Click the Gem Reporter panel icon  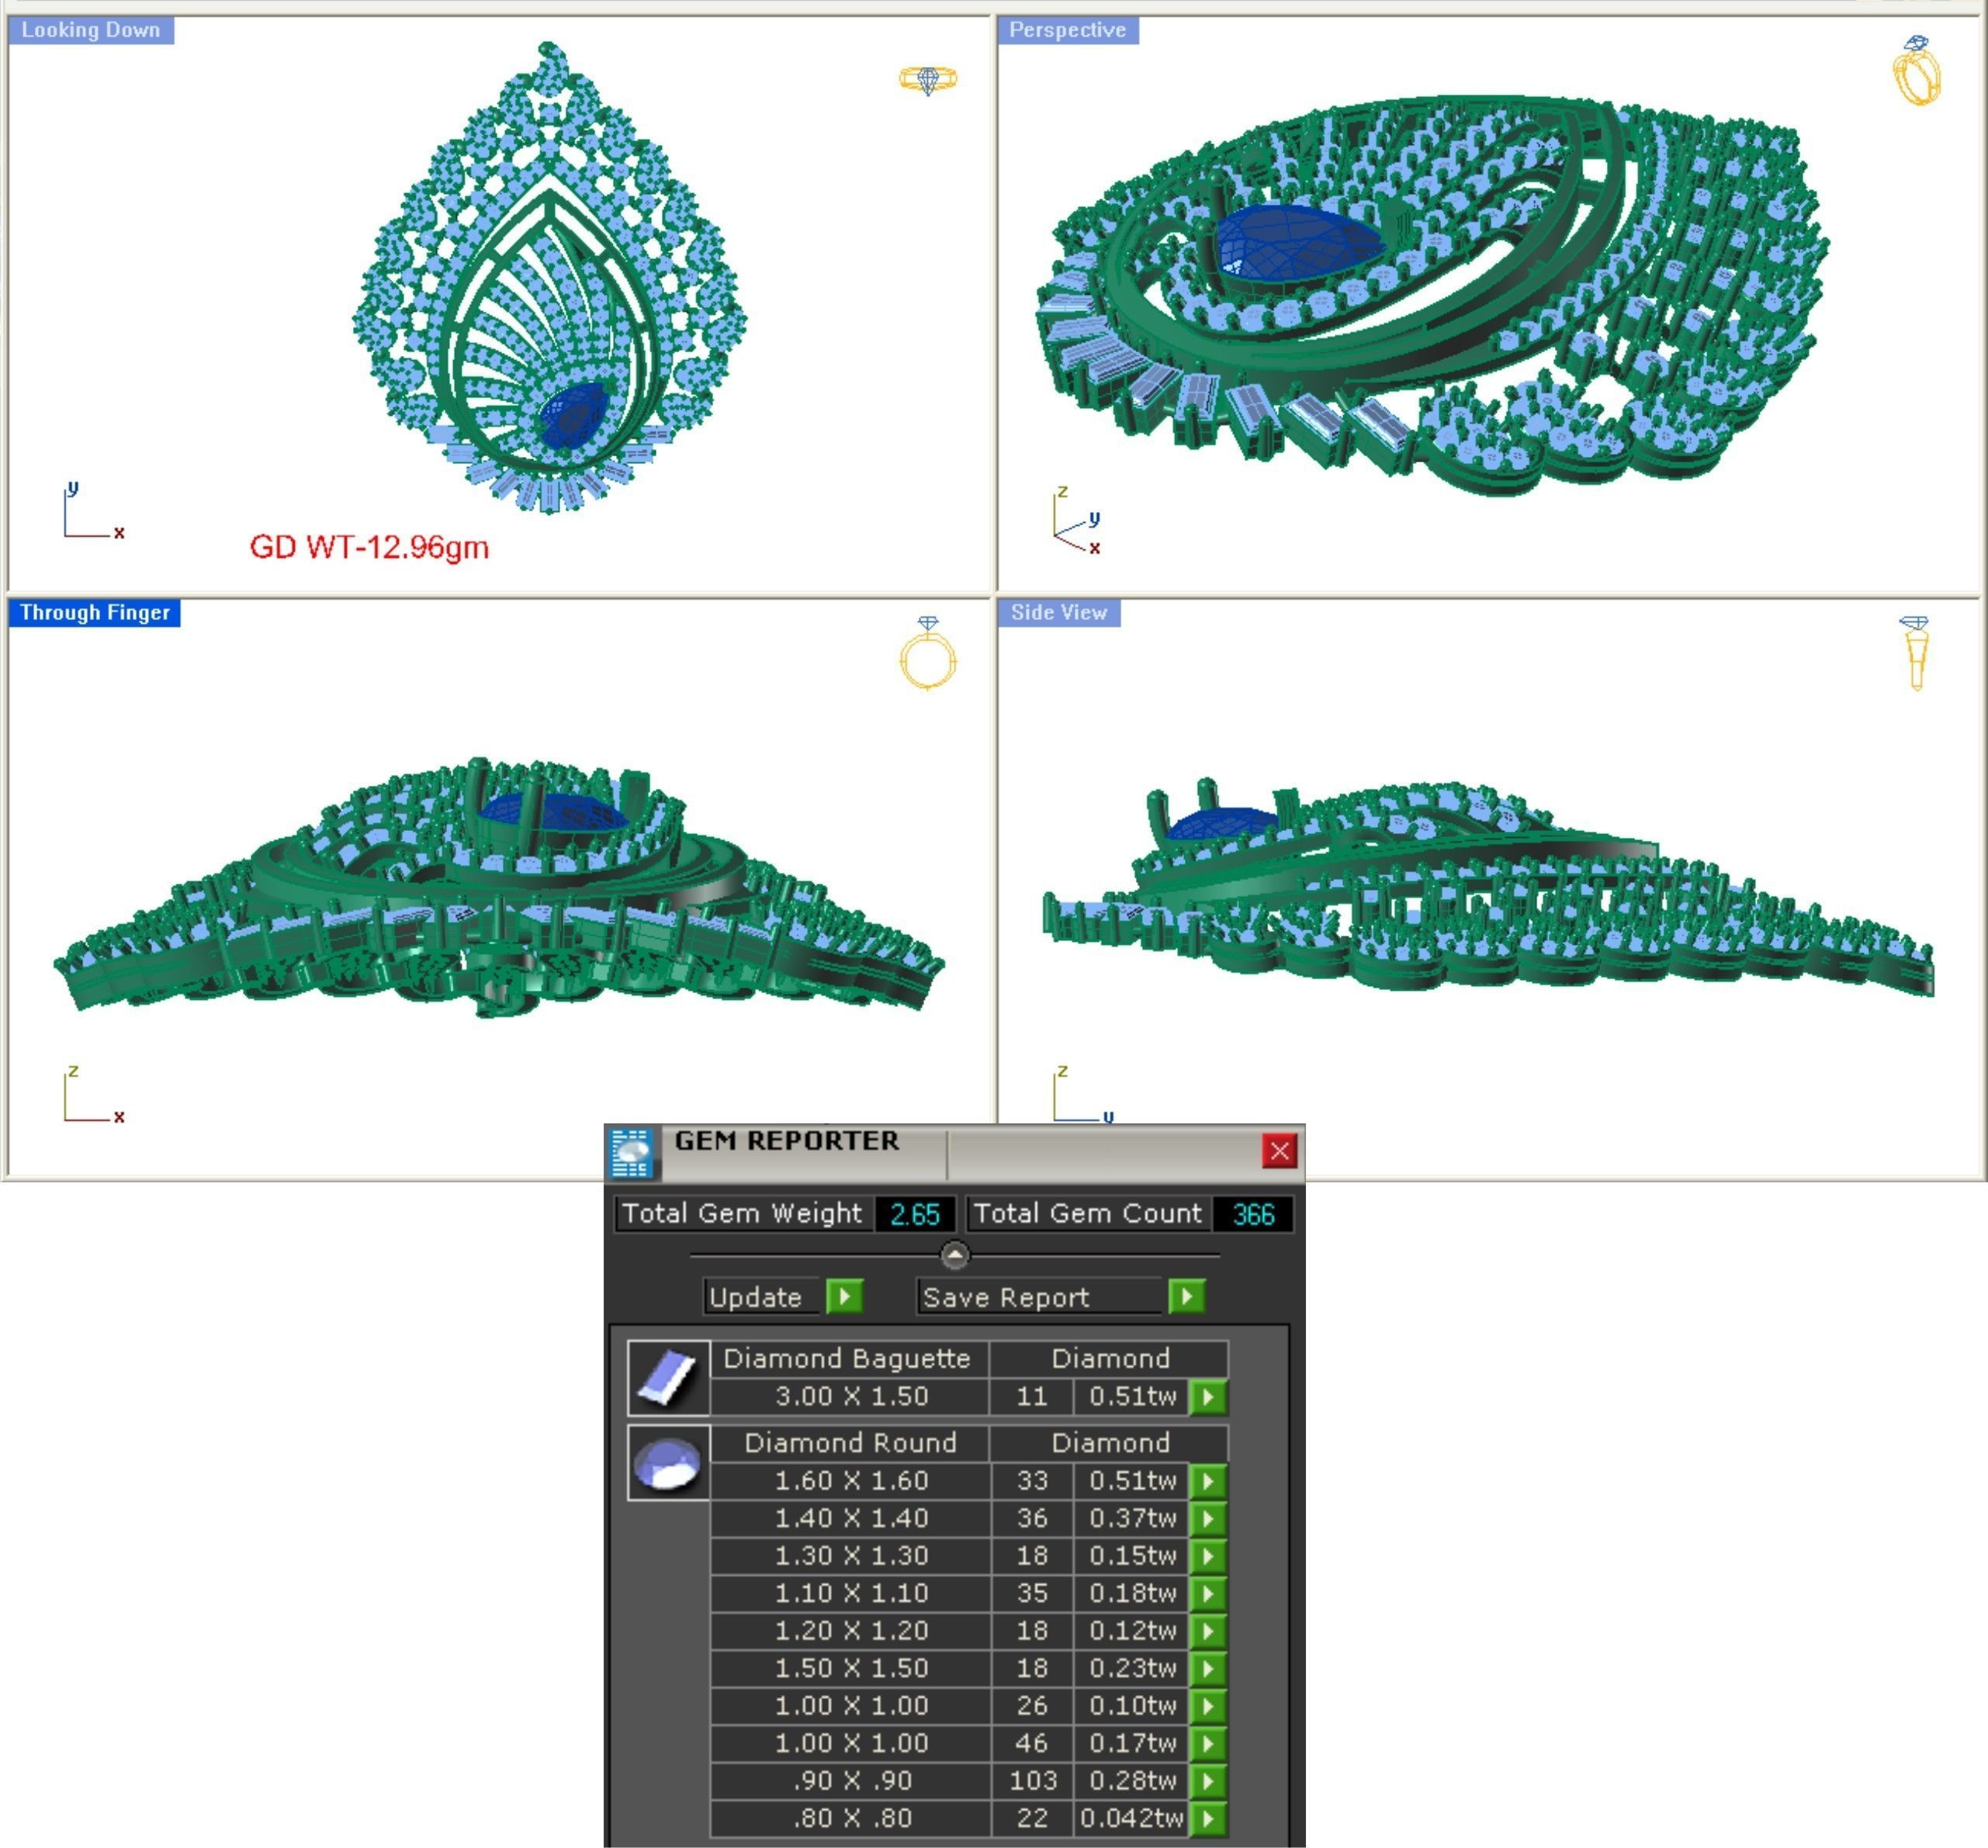pos(631,1153)
